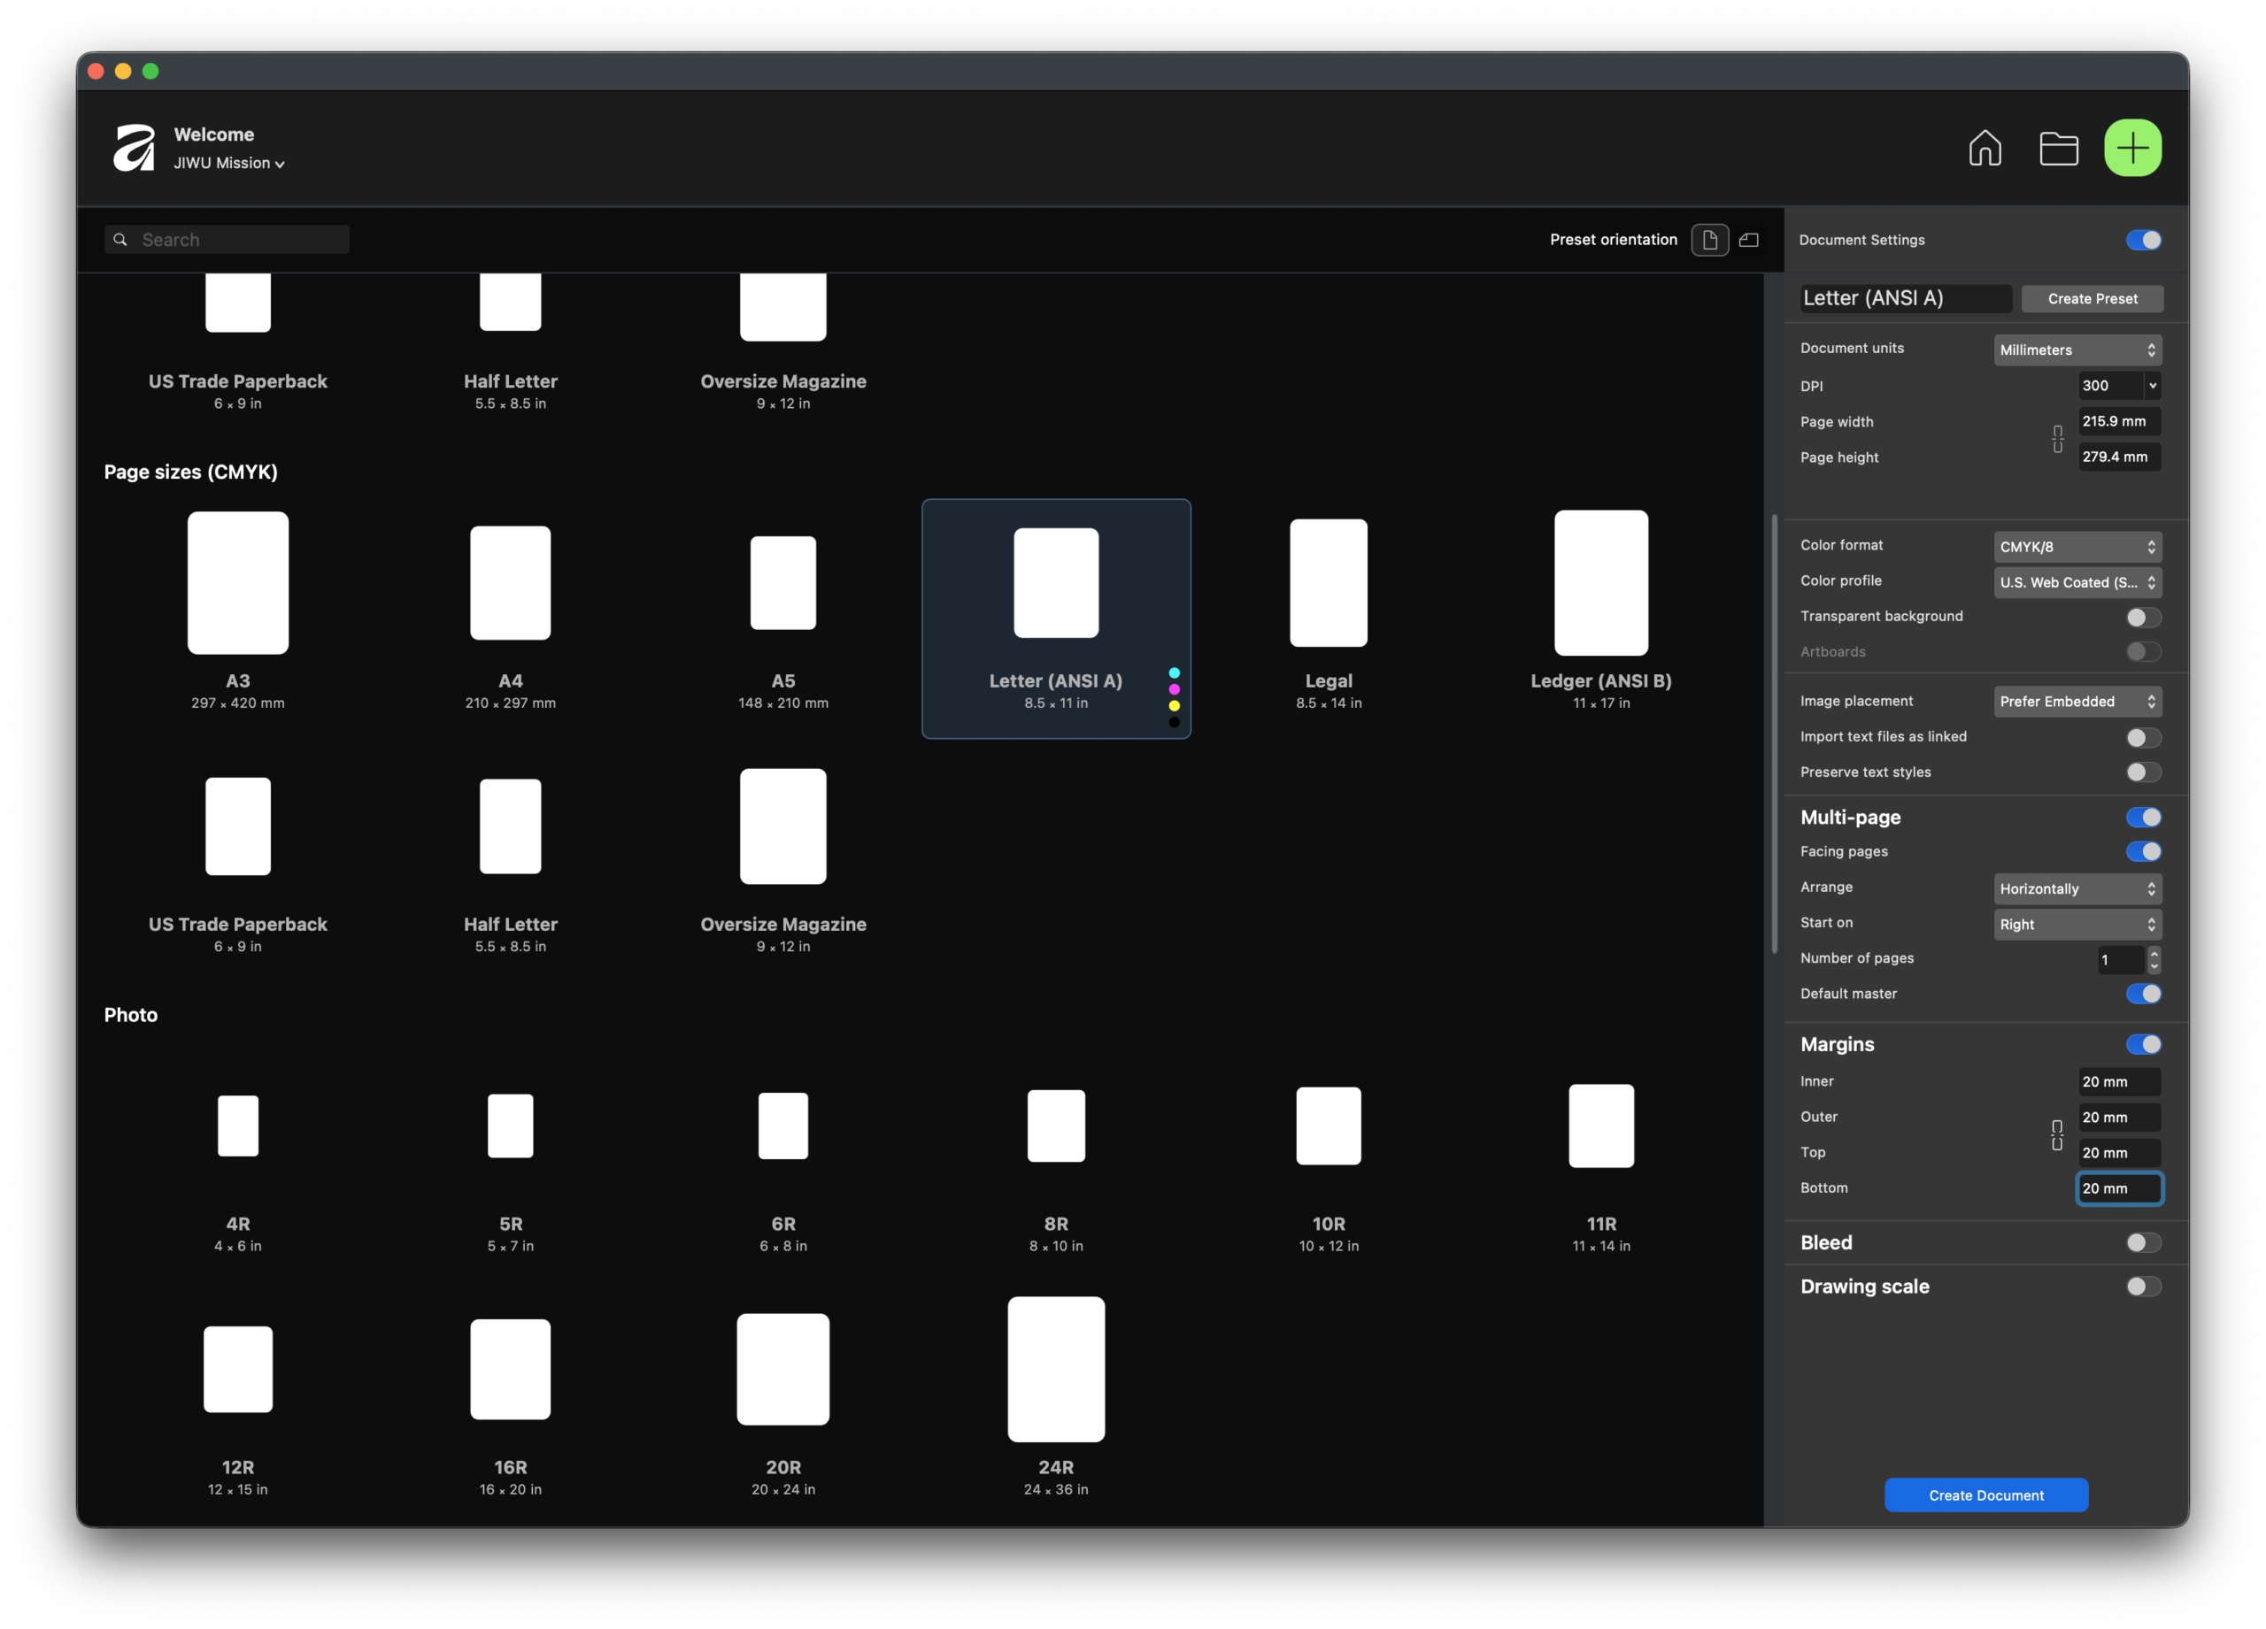
Task: Select portrait preset orientation icon
Action: (1709, 240)
